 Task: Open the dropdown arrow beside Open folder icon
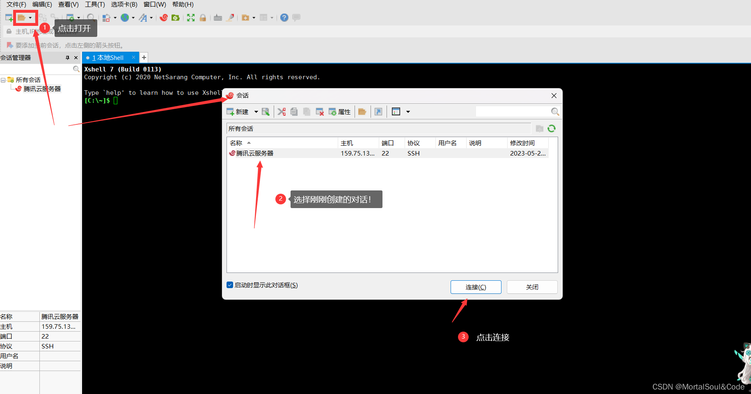(30, 18)
